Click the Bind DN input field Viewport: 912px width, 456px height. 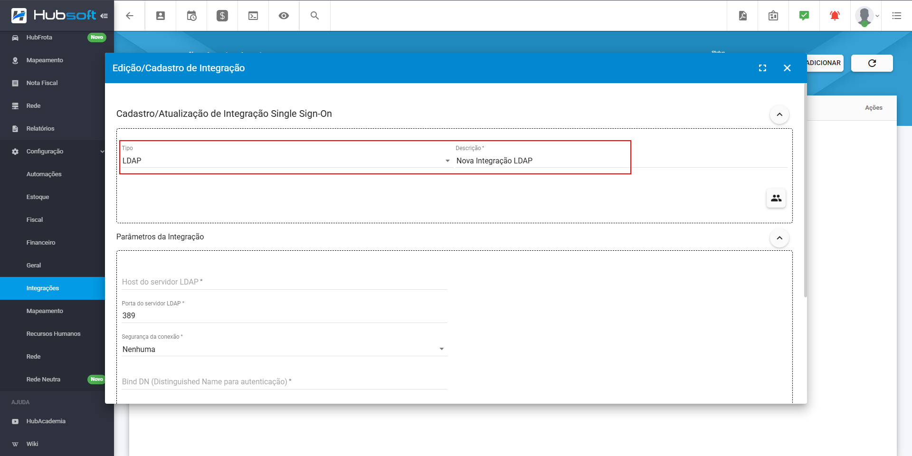click(x=284, y=381)
